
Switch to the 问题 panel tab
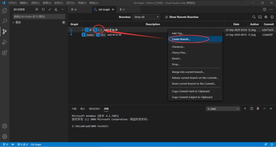pos(74,109)
